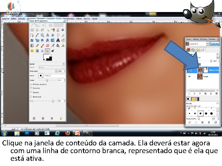Select the Text tool
This screenshot has height=166, width=222.
click(58, 40)
